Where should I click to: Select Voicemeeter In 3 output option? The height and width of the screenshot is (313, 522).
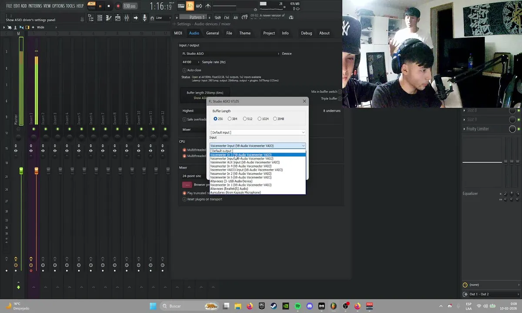point(258,155)
